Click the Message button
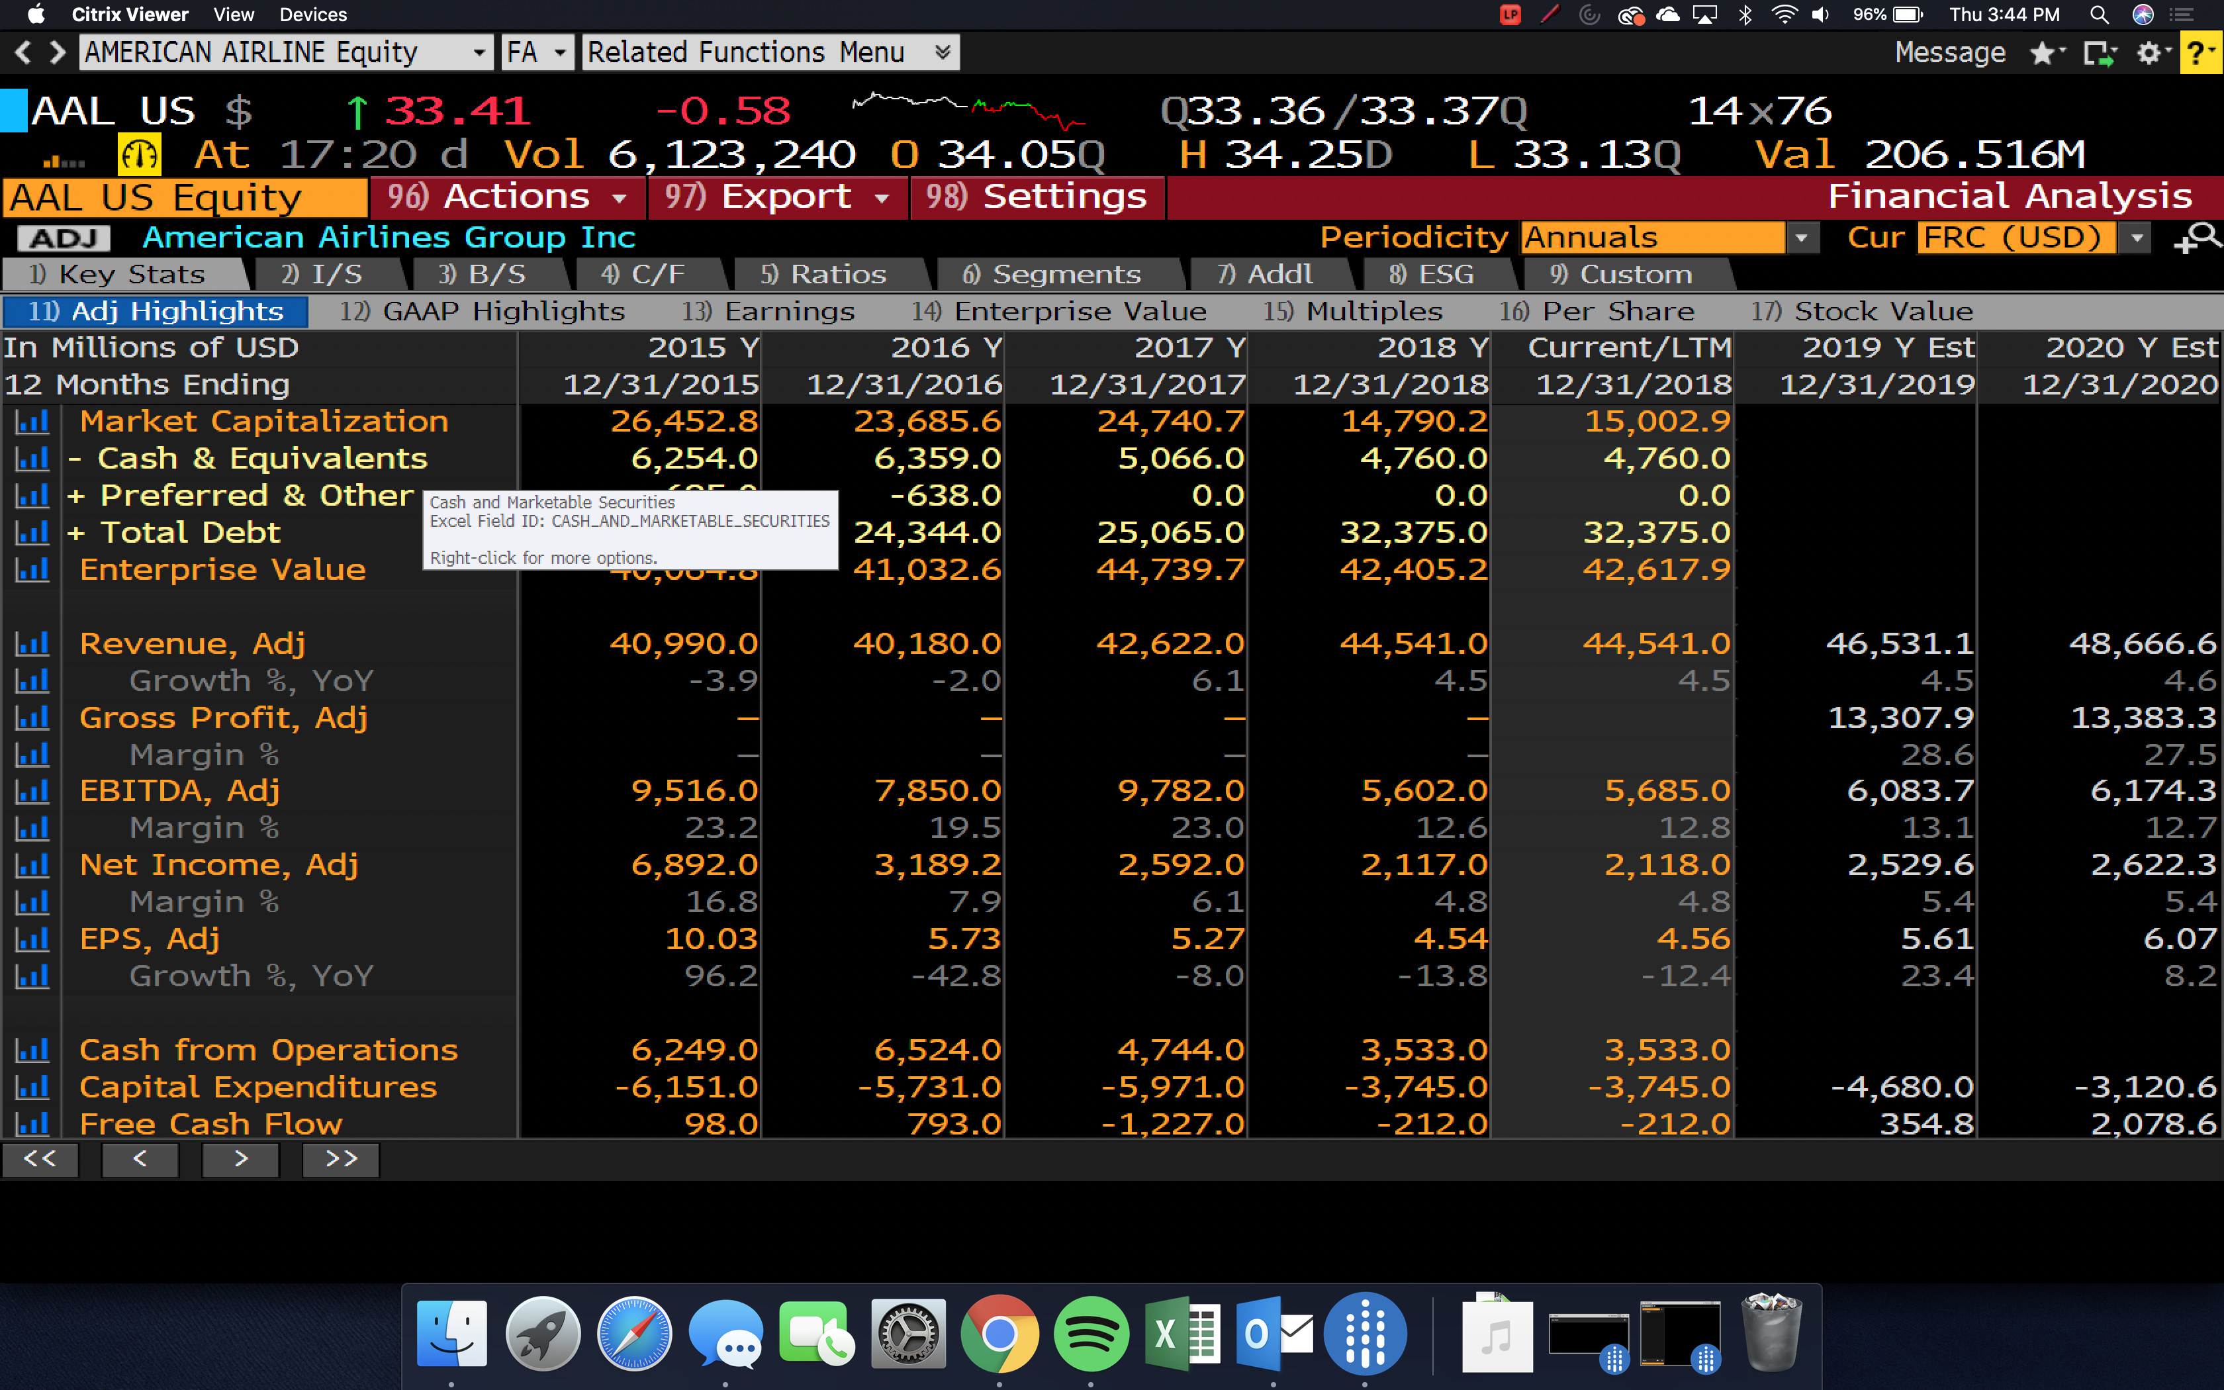This screenshot has height=1390, width=2224. tap(1949, 54)
